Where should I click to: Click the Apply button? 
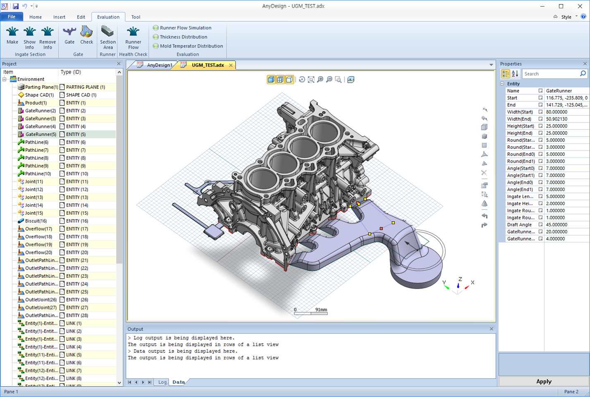tap(544, 381)
